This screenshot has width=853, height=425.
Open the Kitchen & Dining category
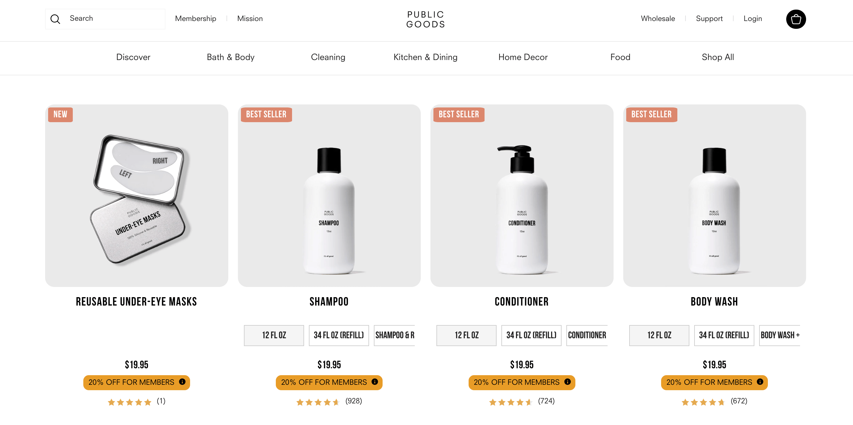click(425, 57)
